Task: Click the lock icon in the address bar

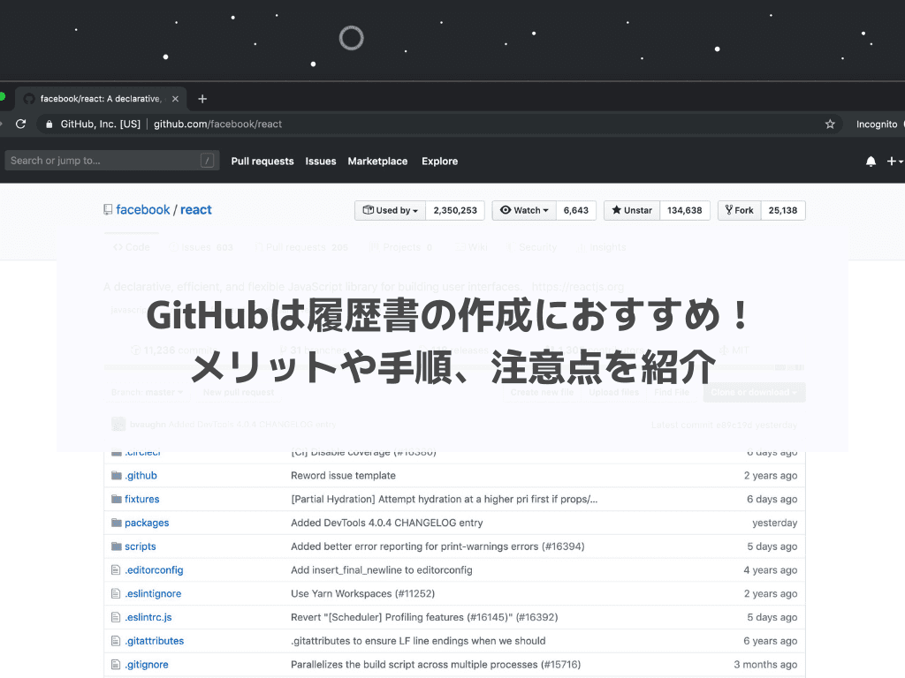Action: [49, 124]
